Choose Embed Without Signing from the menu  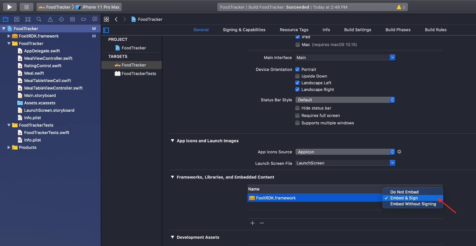[413, 204]
